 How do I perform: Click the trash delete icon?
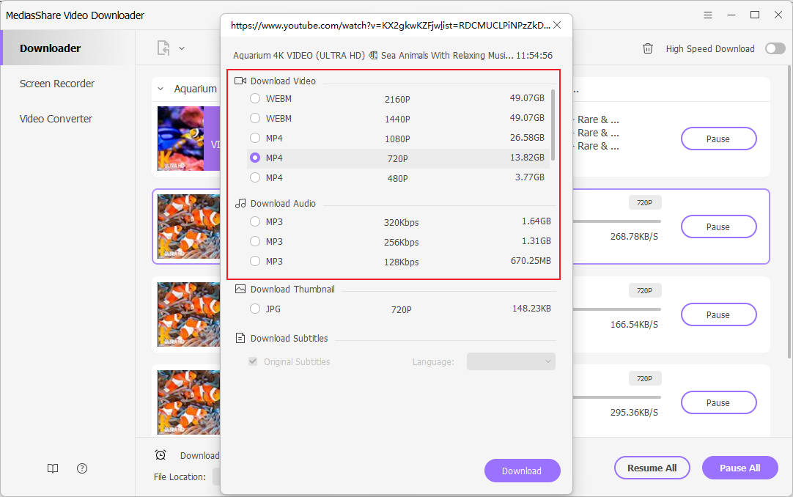click(648, 48)
